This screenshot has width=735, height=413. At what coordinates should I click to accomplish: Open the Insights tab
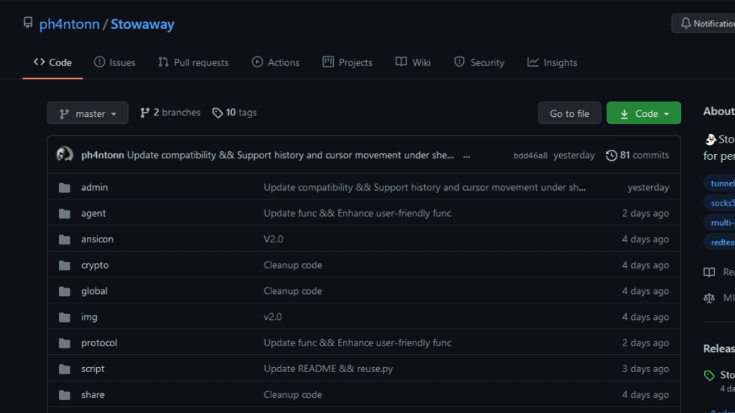tap(552, 62)
